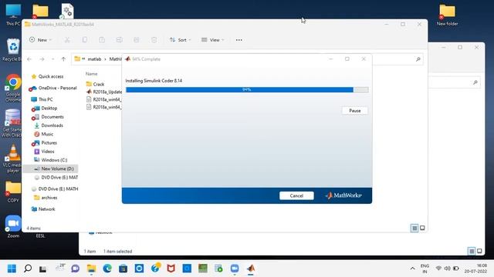Click the search magnifier in front Explorer

[418, 59]
